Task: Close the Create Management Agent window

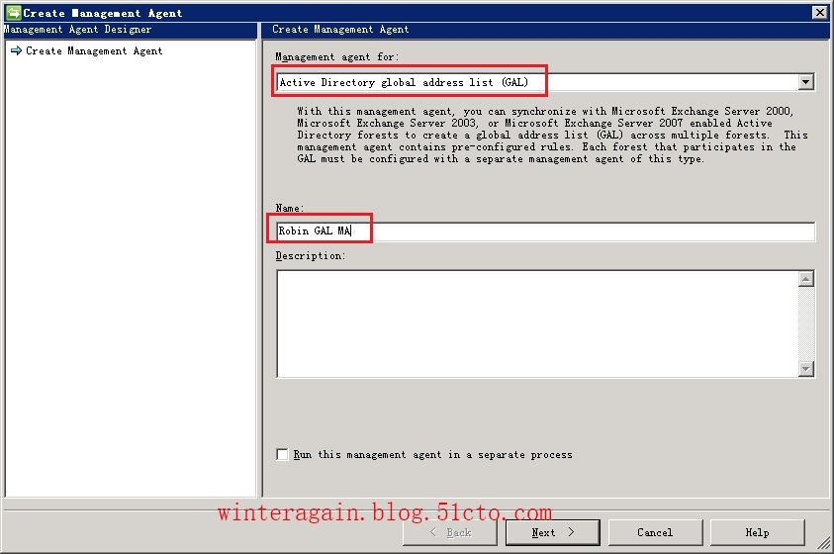Action: click(x=819, y=12)
